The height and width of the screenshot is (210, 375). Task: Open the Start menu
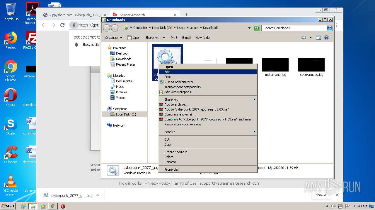point(8,206)
